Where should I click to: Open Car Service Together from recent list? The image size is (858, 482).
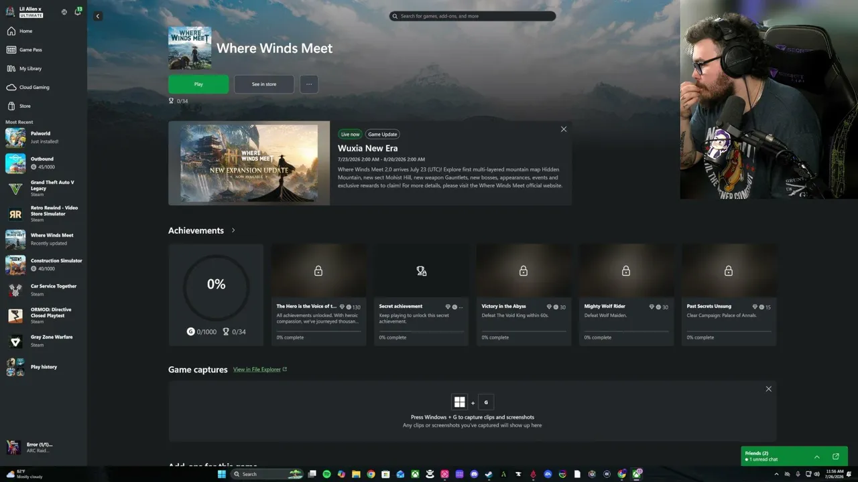point(44,290)
